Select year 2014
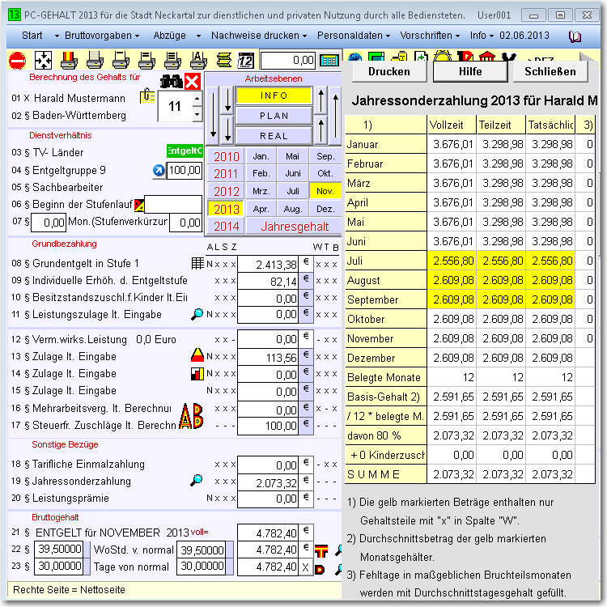607x607 pixels. click(x=226, y=226)
